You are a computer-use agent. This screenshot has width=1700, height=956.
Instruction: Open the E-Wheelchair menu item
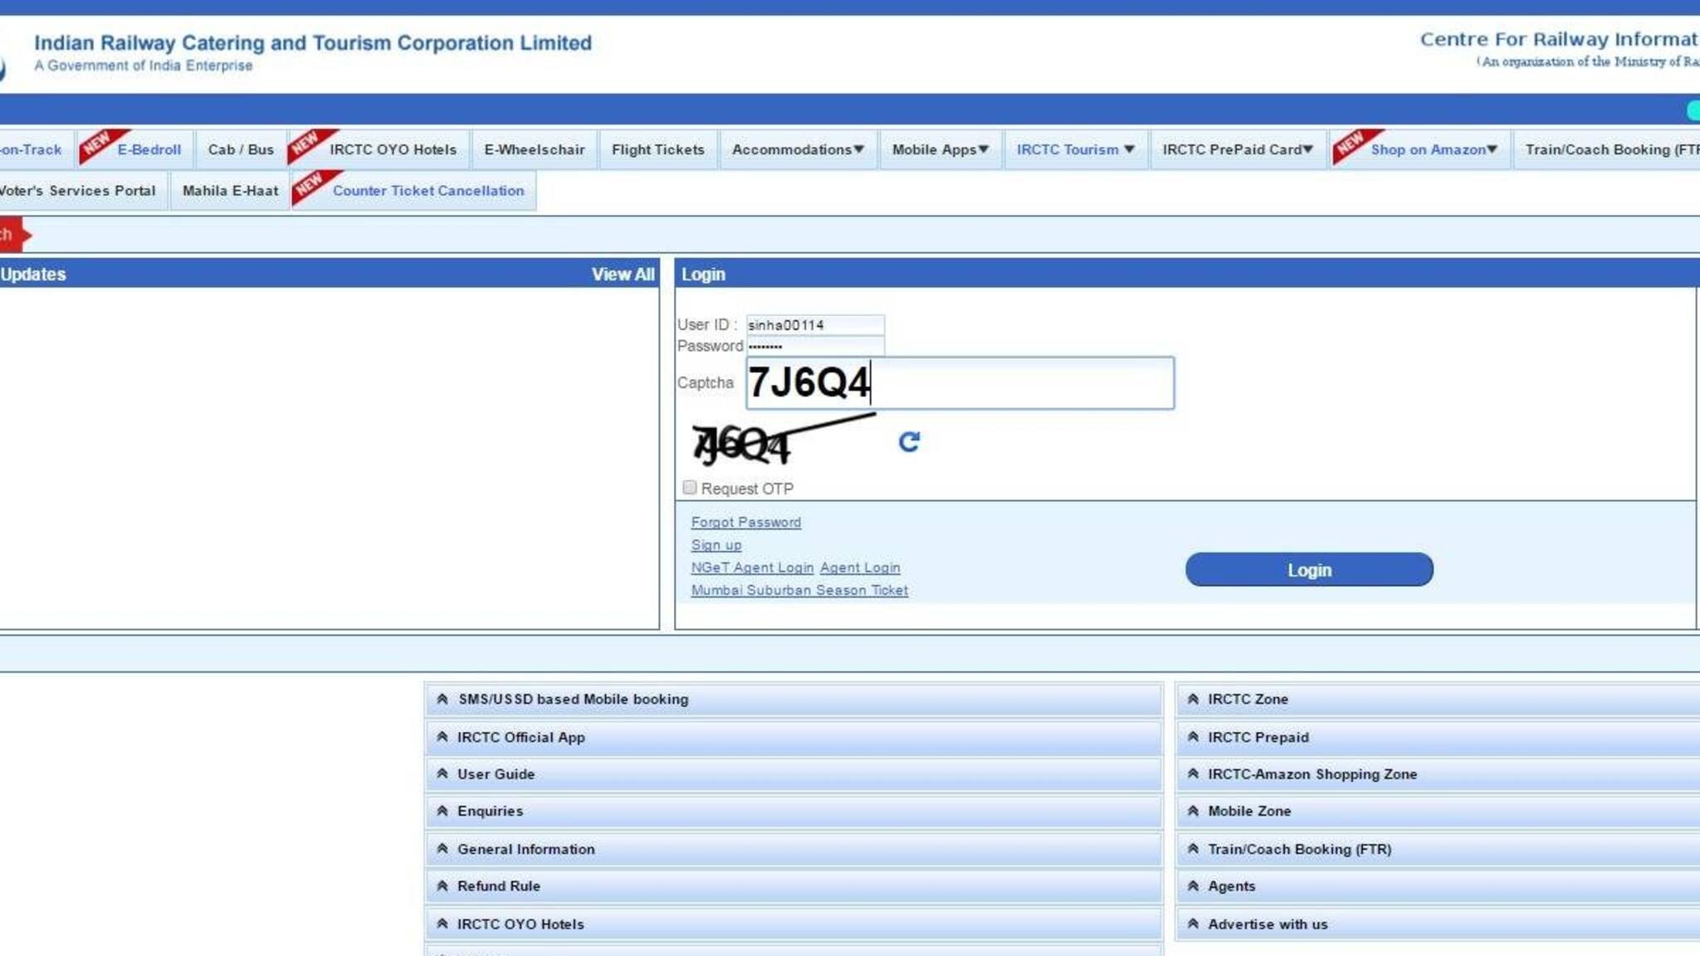point(534,149)
